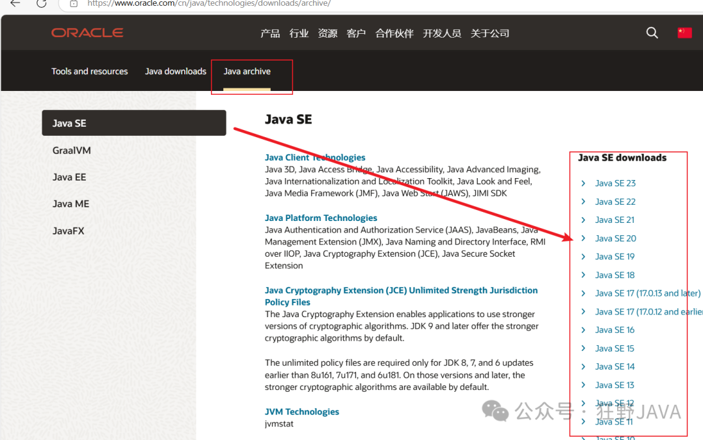Open Java Client Technologies link
The width and height of the screenshot is (703, 440).
tap(315, 157)
